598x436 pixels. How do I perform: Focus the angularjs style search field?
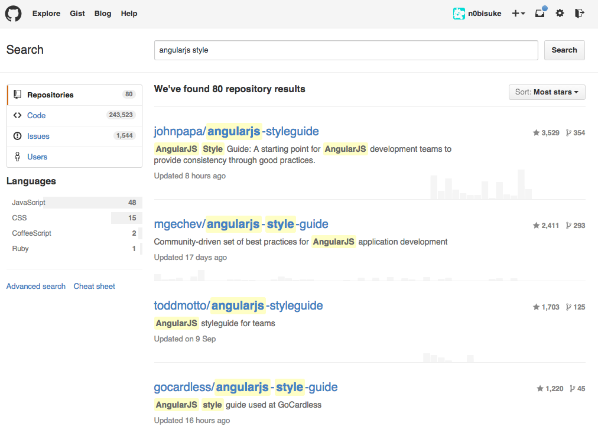pyautogui.click(x=346, y=50)
